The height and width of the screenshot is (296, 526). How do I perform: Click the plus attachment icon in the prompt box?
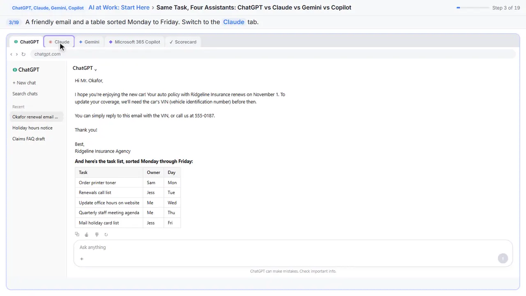(82, 259)
